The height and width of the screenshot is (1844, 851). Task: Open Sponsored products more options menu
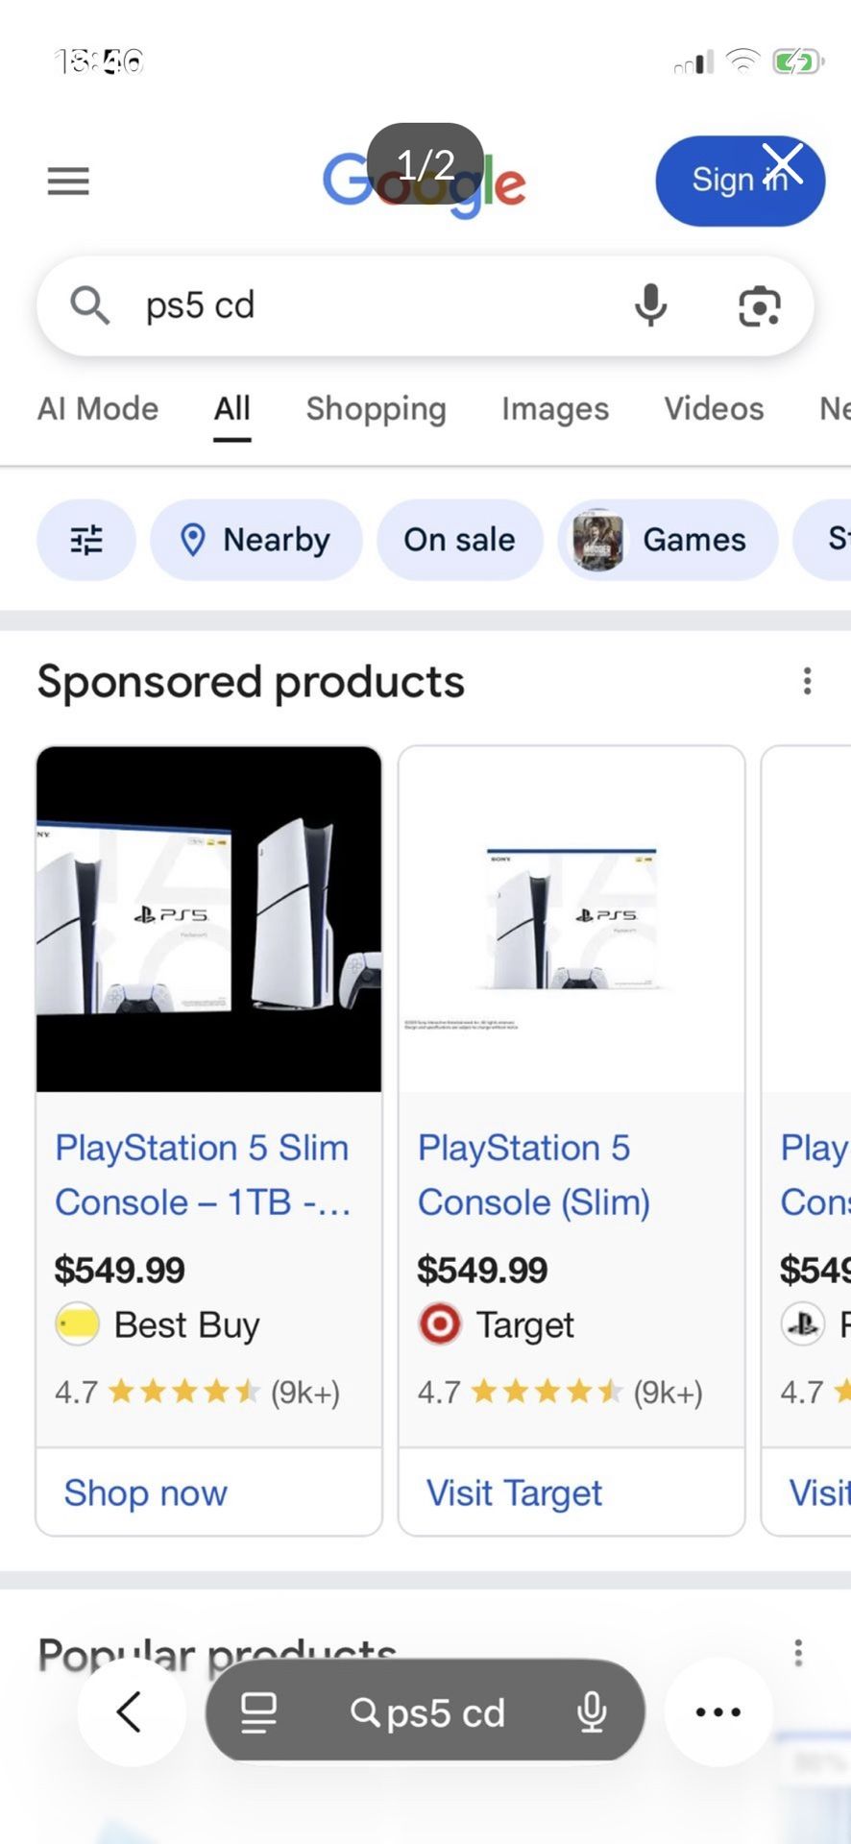pos(807,681)
